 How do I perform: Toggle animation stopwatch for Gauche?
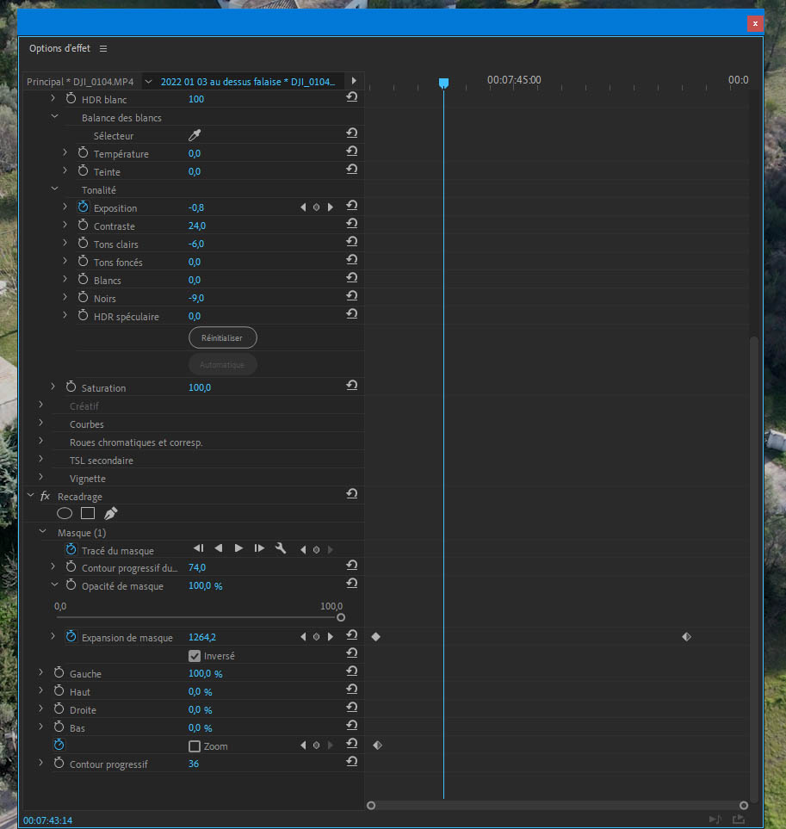[59, 672]
